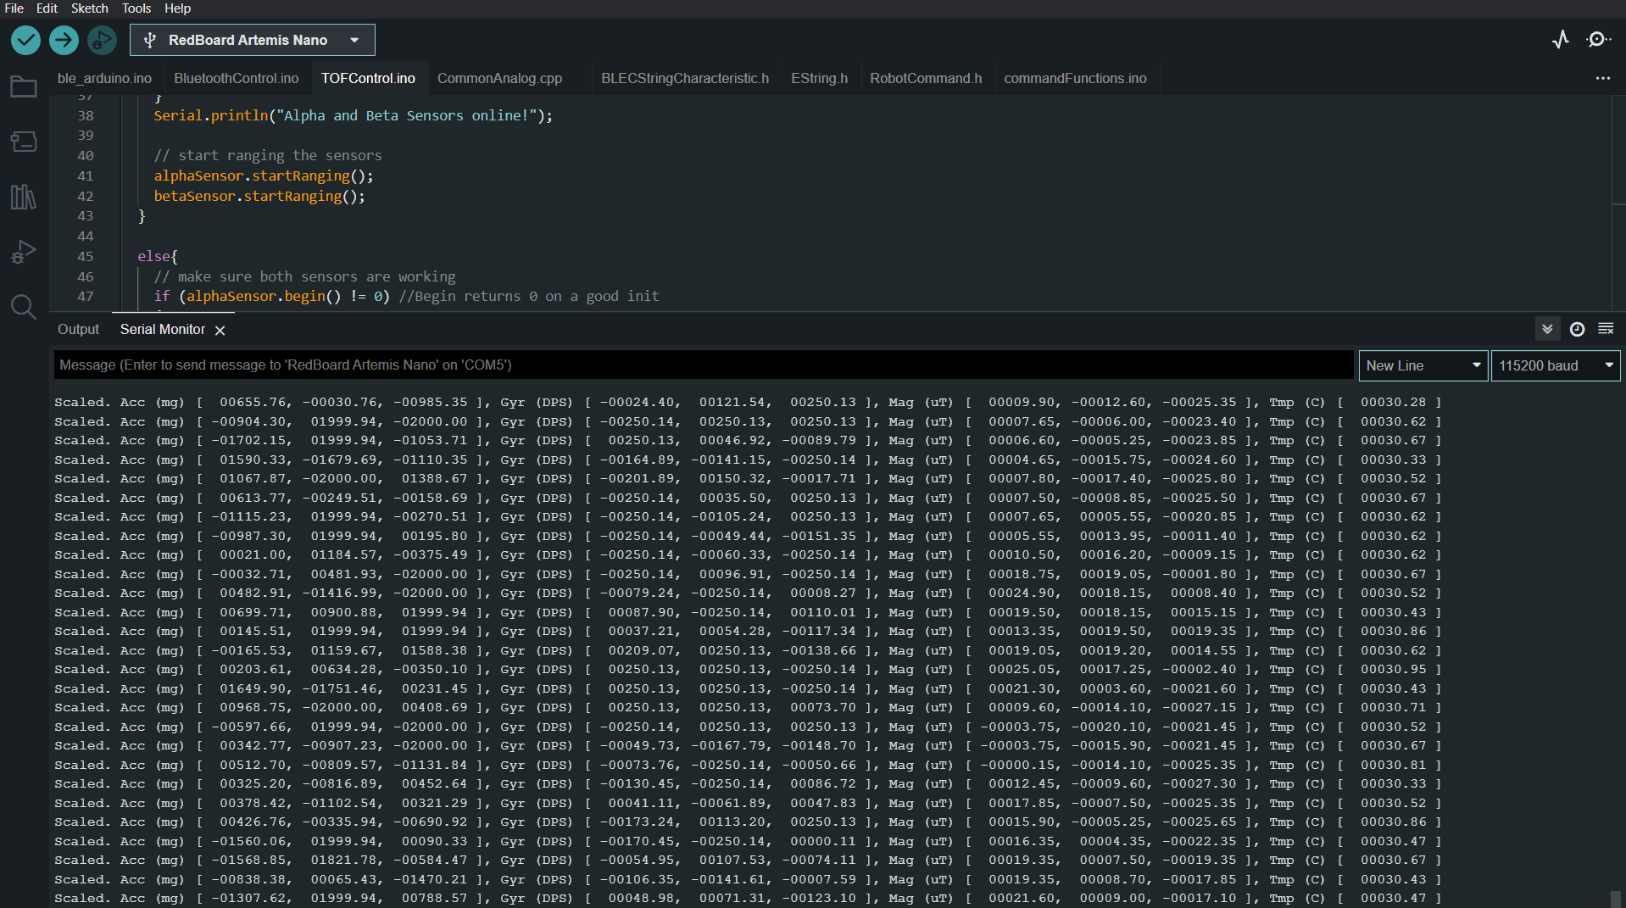
Task: Click the serial message input field
Action: [x=704, y=365]
